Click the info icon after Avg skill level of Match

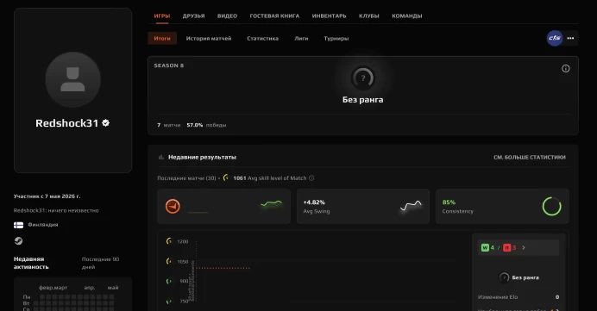pos(311,178)
